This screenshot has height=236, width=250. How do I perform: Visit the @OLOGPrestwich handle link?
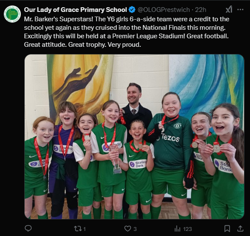pyautogui.click(x=164, y=10)
